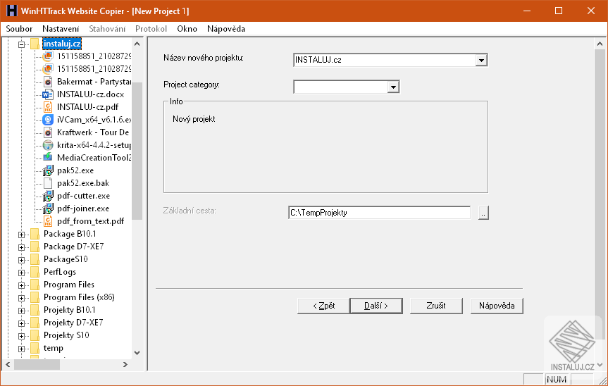Open the Project category dropdown arrow
The width and height of the screenshot is (608, 386).
pos(393,87)
